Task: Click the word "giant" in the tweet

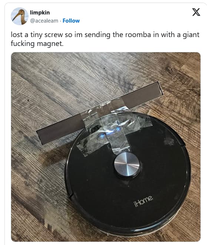Action: (x=191, y=35)
